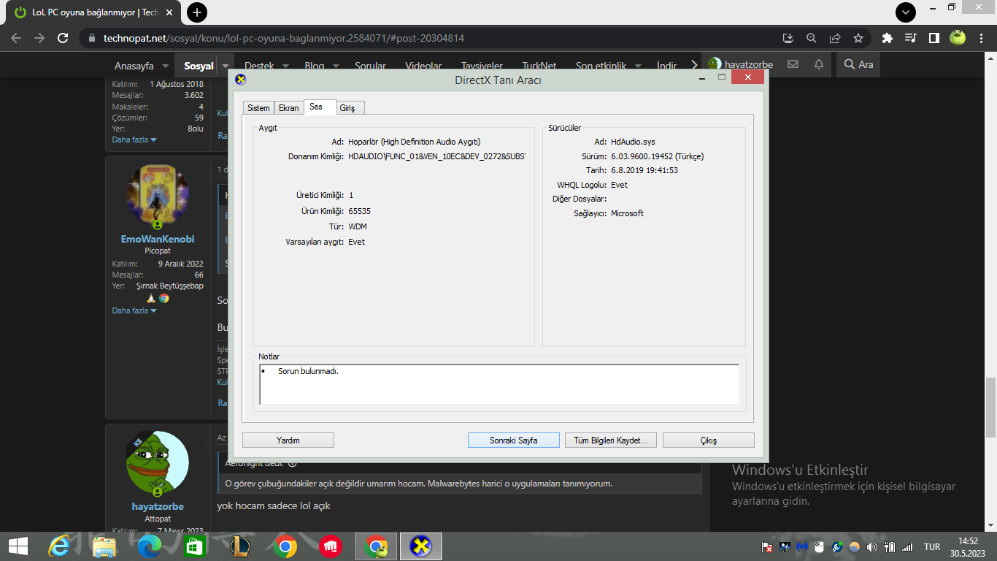
Task: Open Chrome's three-dot menu
Action: click(981, 38)
